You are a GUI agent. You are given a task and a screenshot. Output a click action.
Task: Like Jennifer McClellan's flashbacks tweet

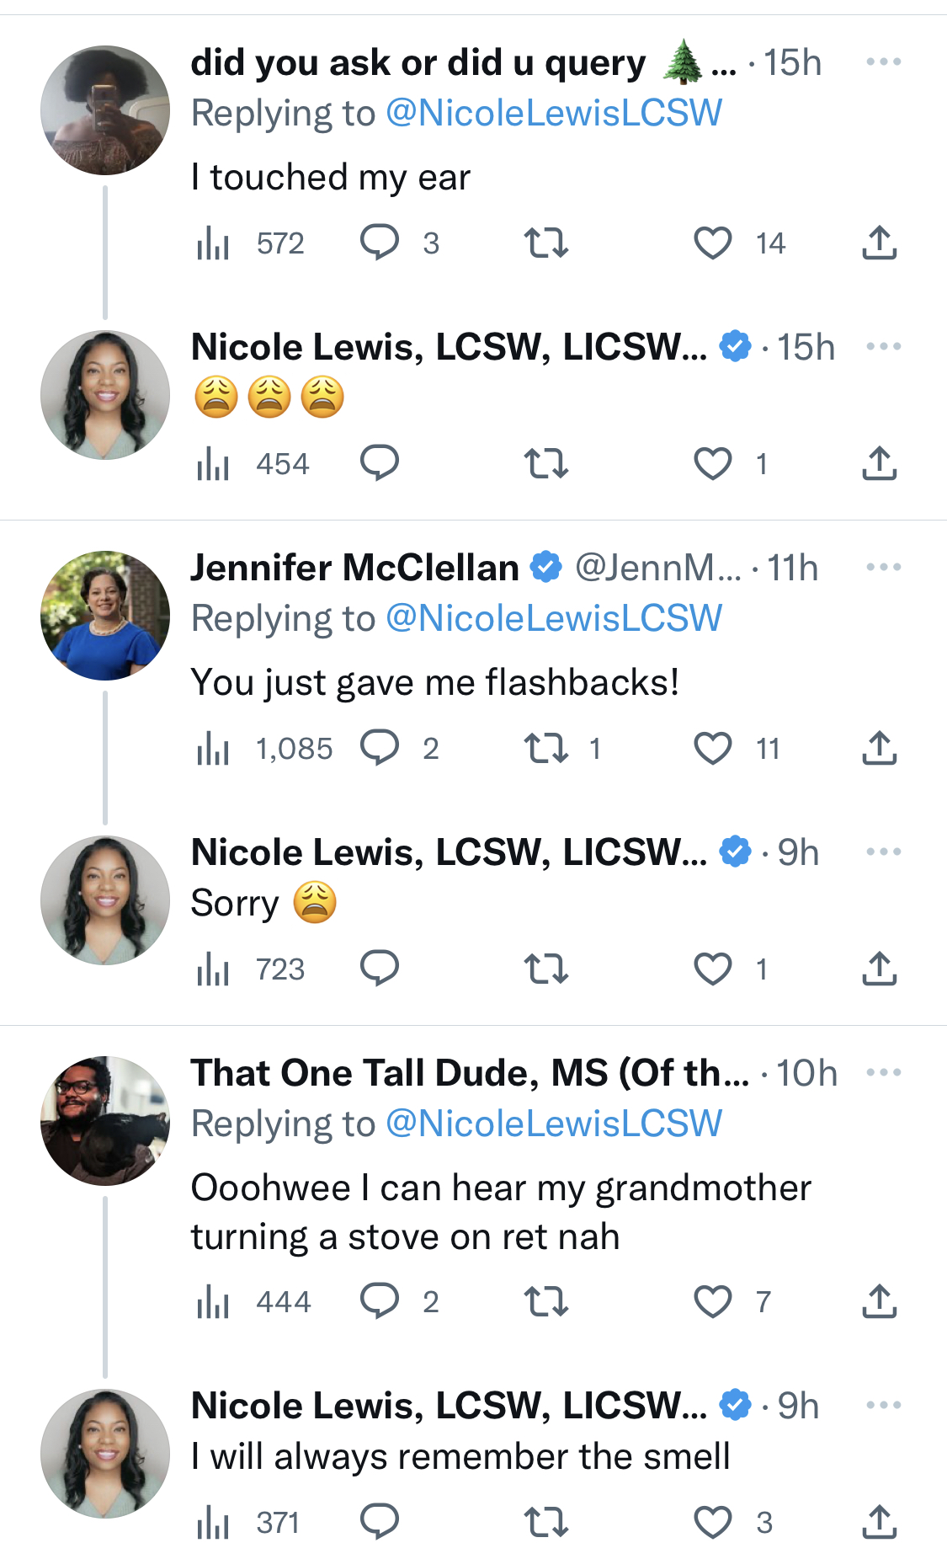pos(712,748)
